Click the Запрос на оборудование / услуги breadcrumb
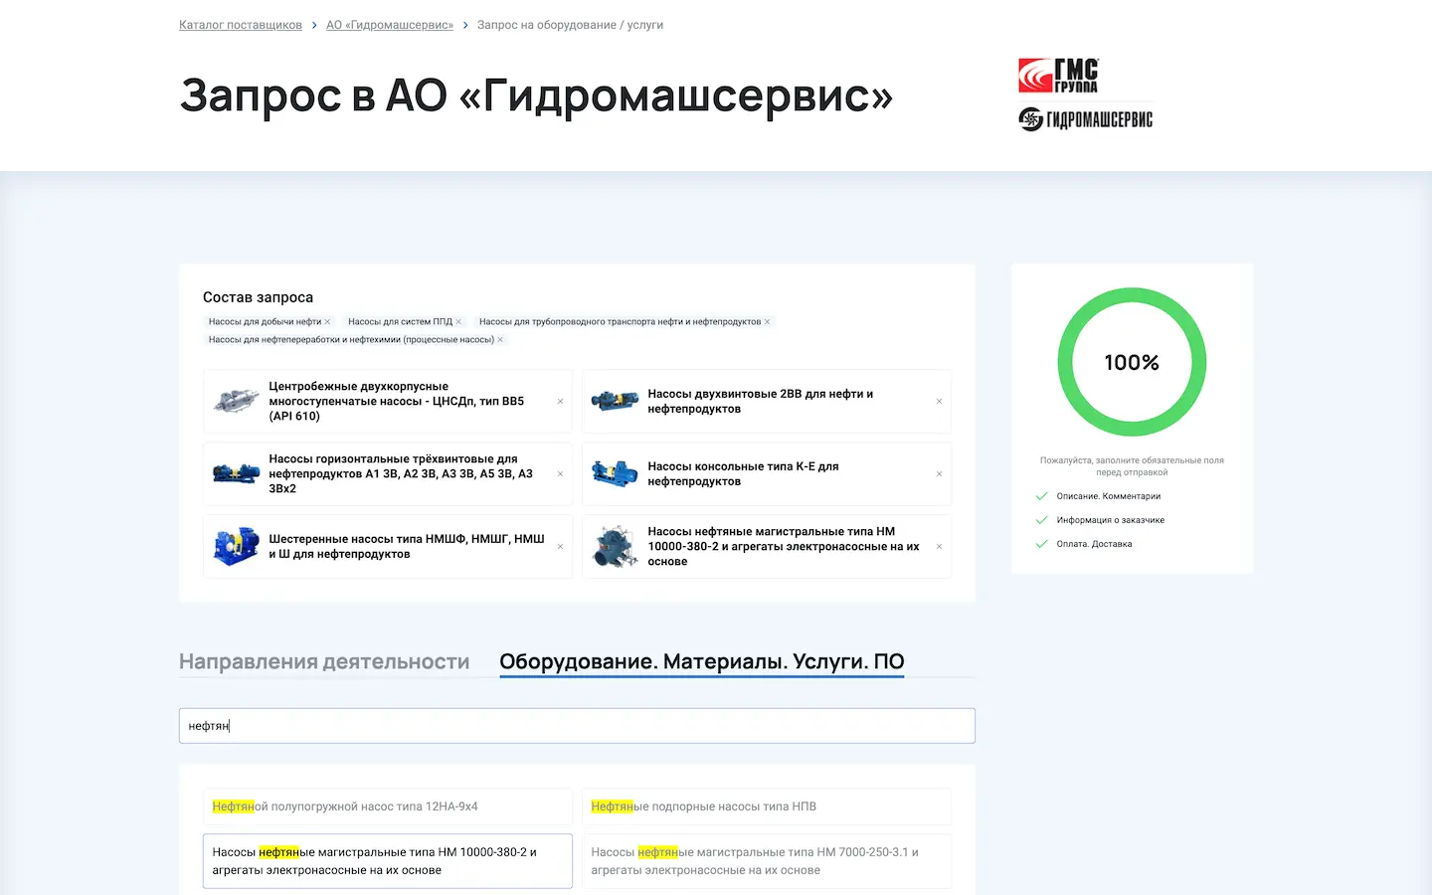 point(570,25)
